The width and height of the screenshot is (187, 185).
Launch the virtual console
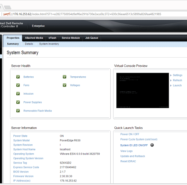[x=177, y=86]
